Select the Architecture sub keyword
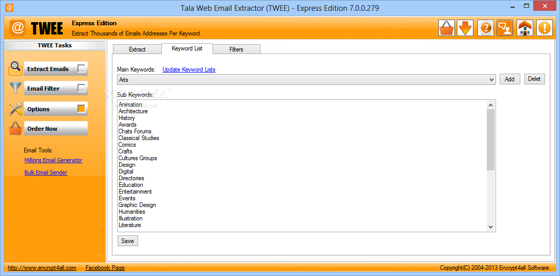The height and width of the screenshot is (276, 560). click(x=133, y=111)
